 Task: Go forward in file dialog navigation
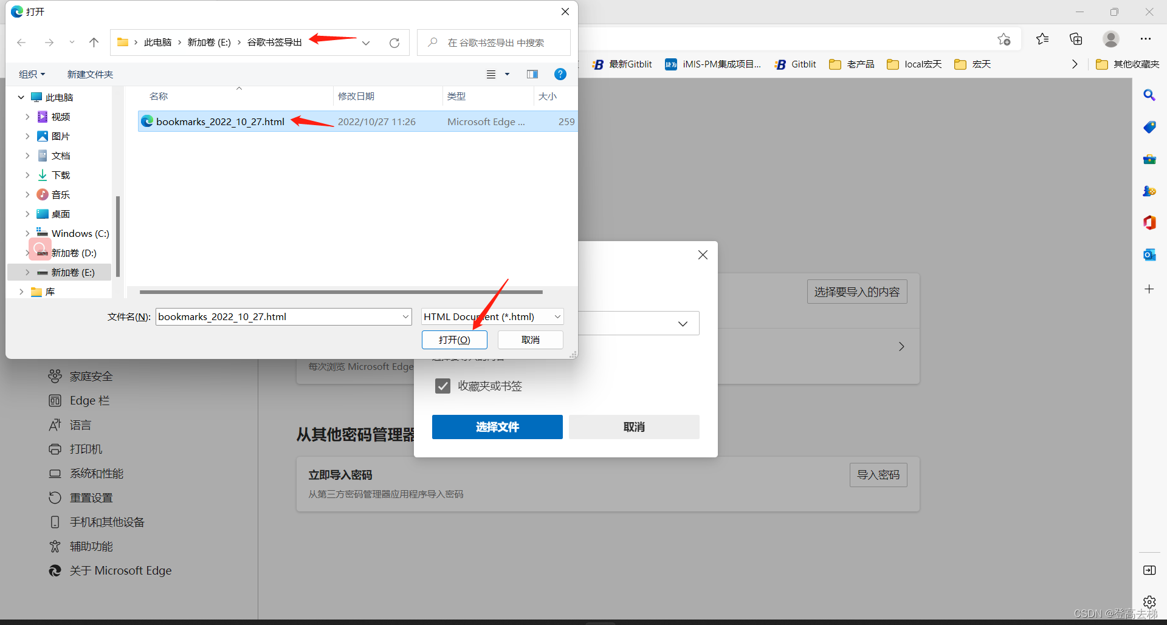tap(49, 43)
